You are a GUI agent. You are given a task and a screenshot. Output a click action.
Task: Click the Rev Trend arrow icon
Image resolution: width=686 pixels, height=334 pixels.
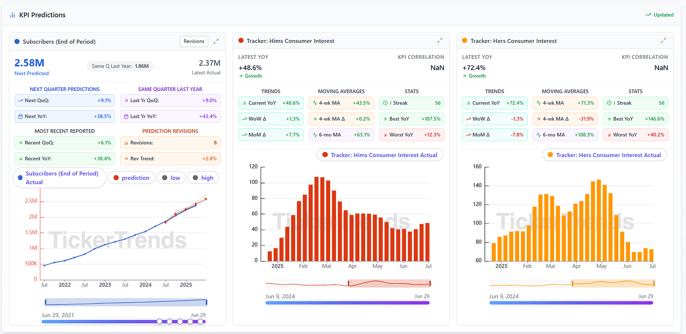126,159
